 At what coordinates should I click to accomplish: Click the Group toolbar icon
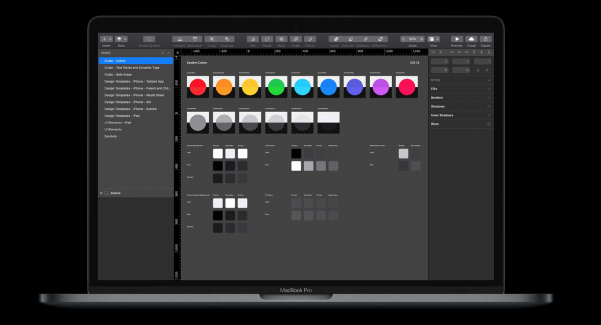(212, 39)
